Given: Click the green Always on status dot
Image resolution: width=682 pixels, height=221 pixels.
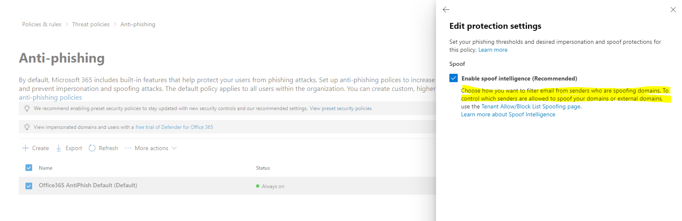Looking at the screenshot, I should (x=258, y=186).
